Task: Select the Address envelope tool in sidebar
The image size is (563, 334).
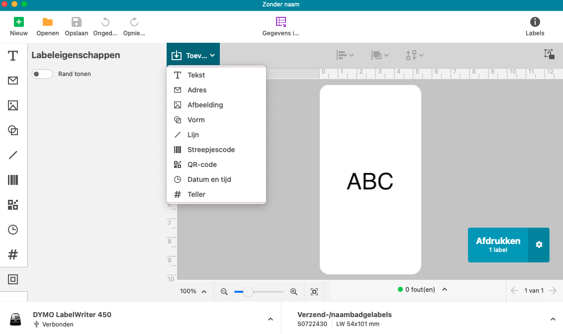Action: 13,81
